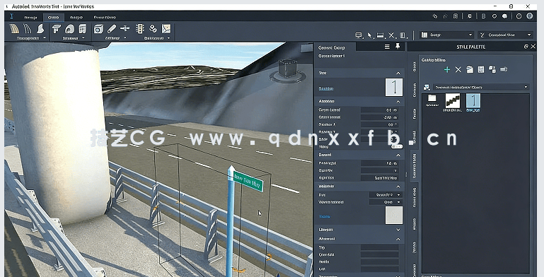Screen dimensions: 544x277
Task: Click the underlined link beside the '1' preview
Action: [x=326, y=88]
